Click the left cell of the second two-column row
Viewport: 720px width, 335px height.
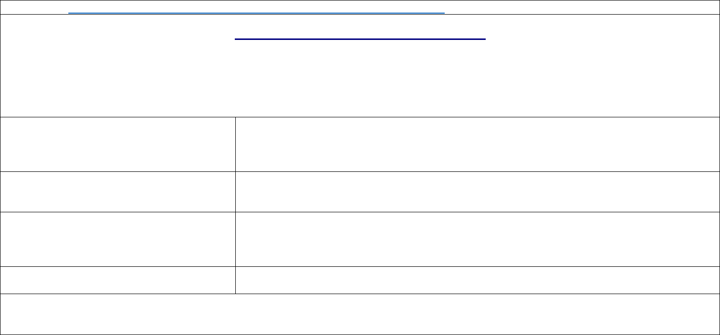point(118,192)
